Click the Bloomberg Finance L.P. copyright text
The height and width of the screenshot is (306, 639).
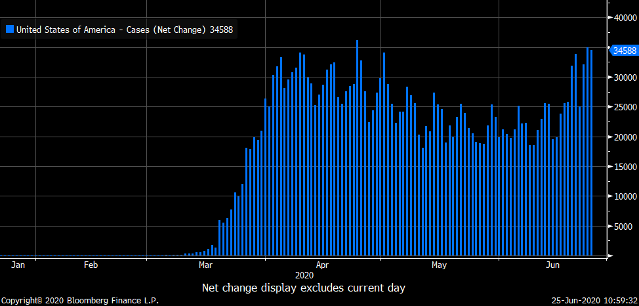click(79, 301)
